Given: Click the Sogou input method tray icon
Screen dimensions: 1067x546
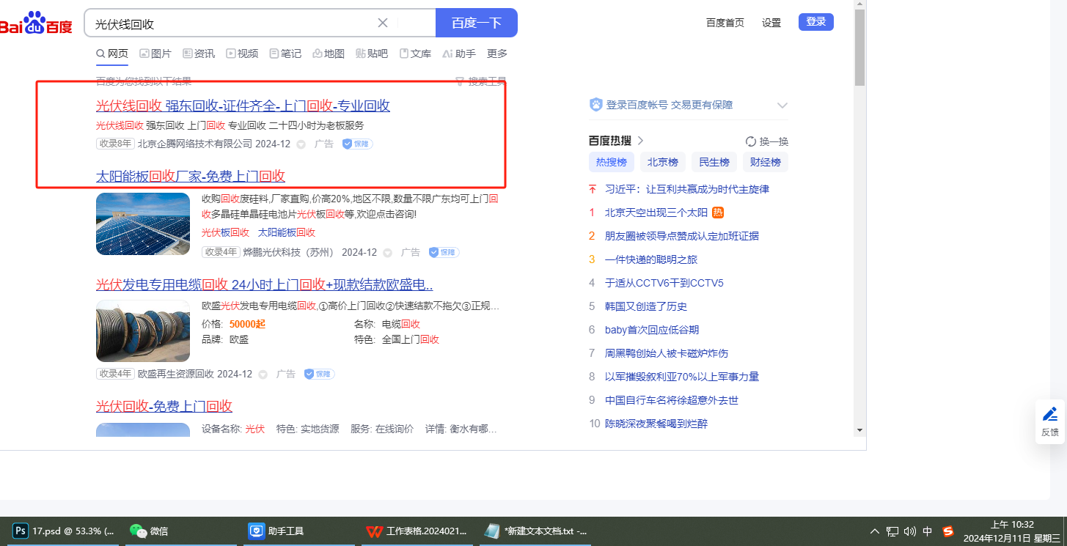Looking at the screenshot, I should pyautogui.click(x=948, y=531).
